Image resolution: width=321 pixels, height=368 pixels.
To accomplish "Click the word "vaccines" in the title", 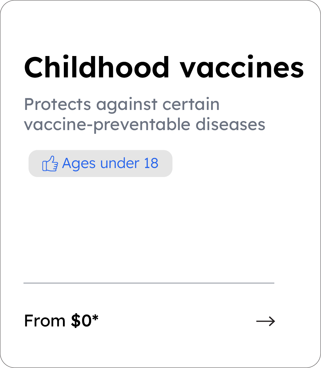I will [242, 68].
